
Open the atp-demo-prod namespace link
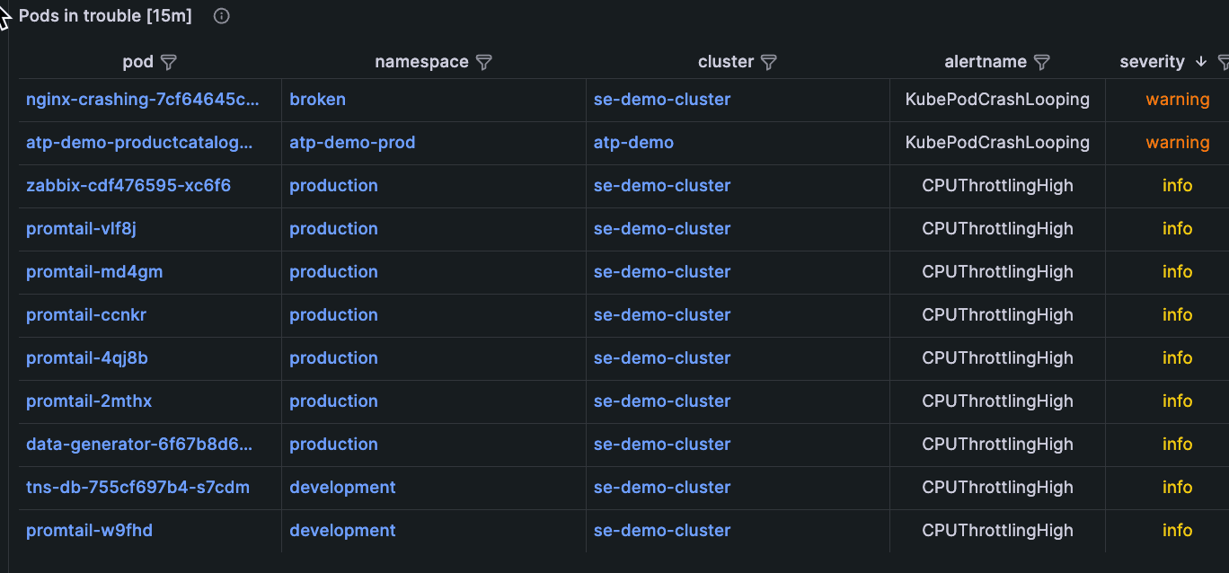point(352,142)
